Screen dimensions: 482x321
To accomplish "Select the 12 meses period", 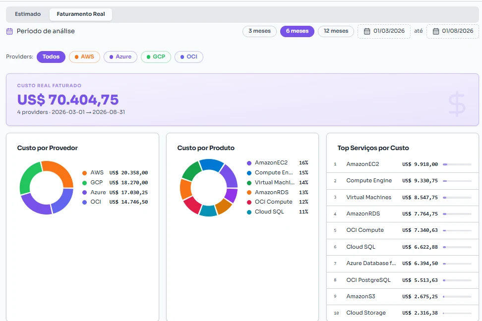I will [x=336, y=31].
